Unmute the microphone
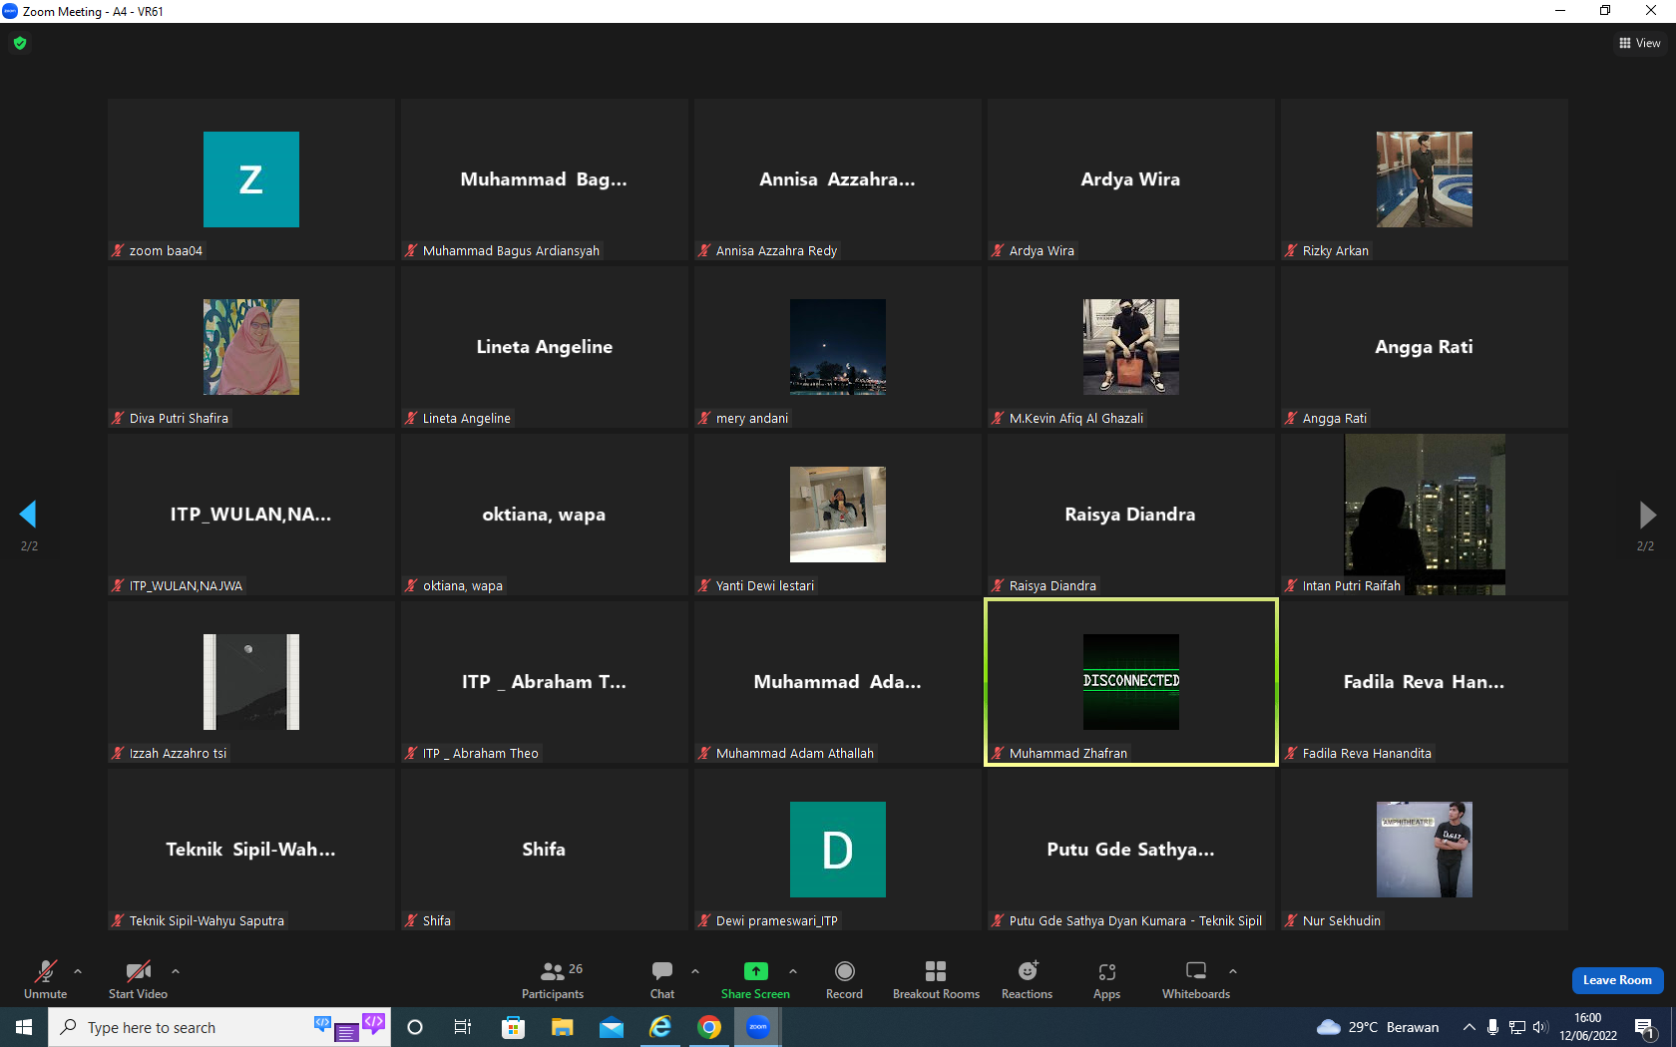Image resolution: width=1676 pixels, height=1047 pixels. tap(46, 980)
